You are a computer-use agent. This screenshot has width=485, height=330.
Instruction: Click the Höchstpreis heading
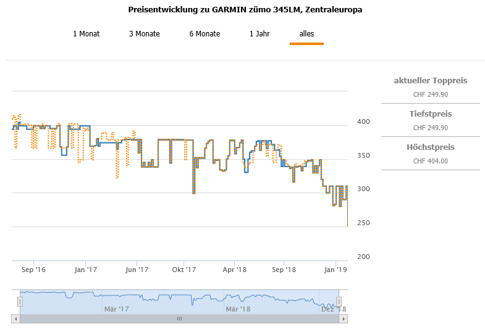pyautogui.click(x=431, y=147)
